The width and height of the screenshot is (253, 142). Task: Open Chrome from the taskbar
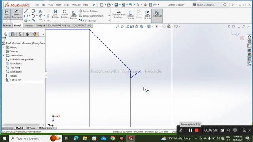(x=113, y=138)
